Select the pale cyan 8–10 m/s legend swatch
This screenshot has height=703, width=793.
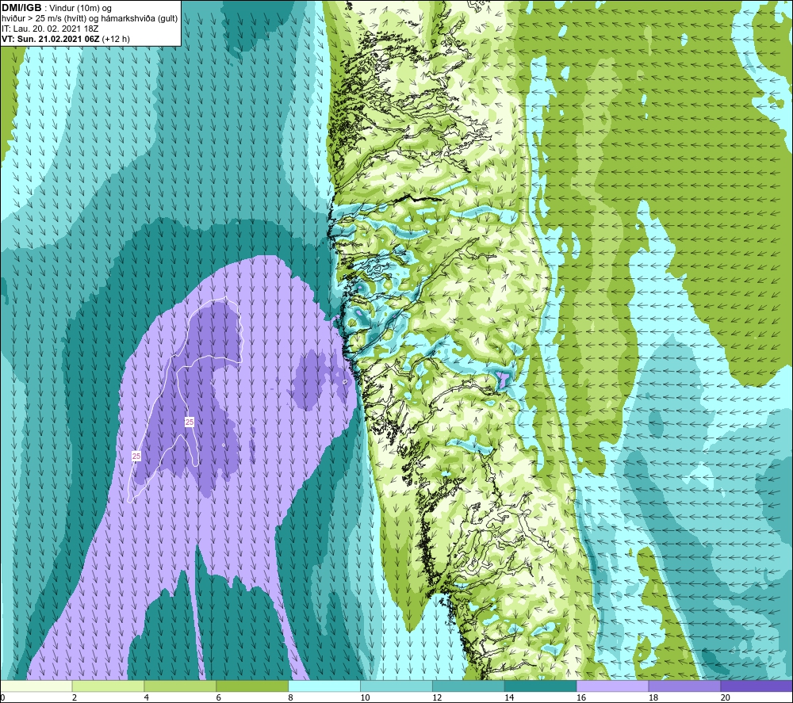click(x=324, y=686)
